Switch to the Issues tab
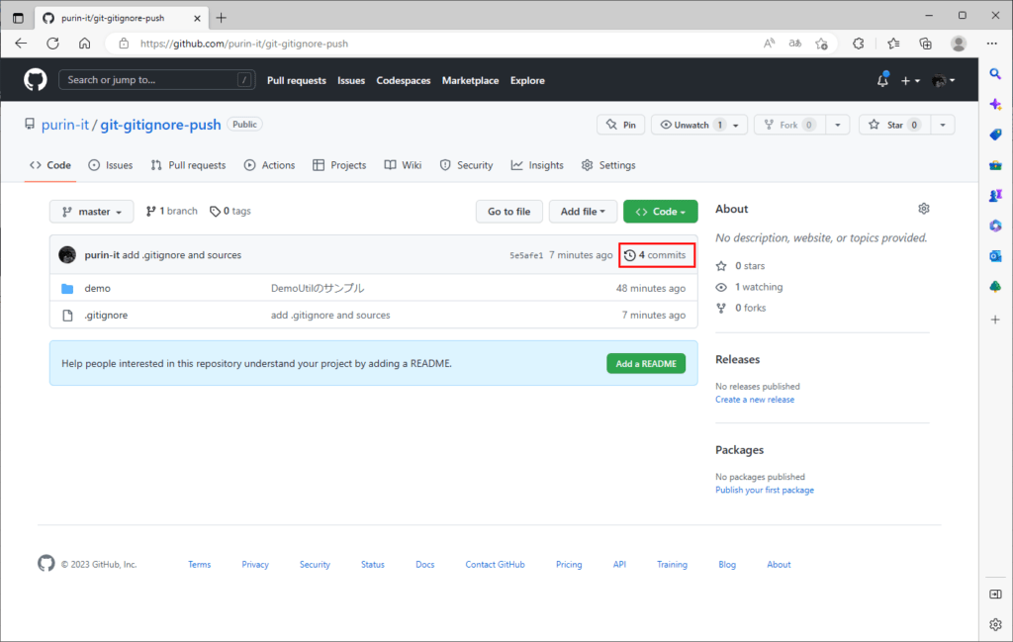 pyautogui.click(x=110, y=165)
